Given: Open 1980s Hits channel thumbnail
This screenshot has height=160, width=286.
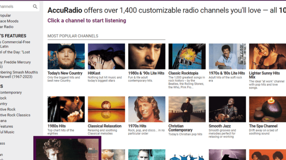Looking at the screenshot, I should pyautogui.click(x=66, y=109).
